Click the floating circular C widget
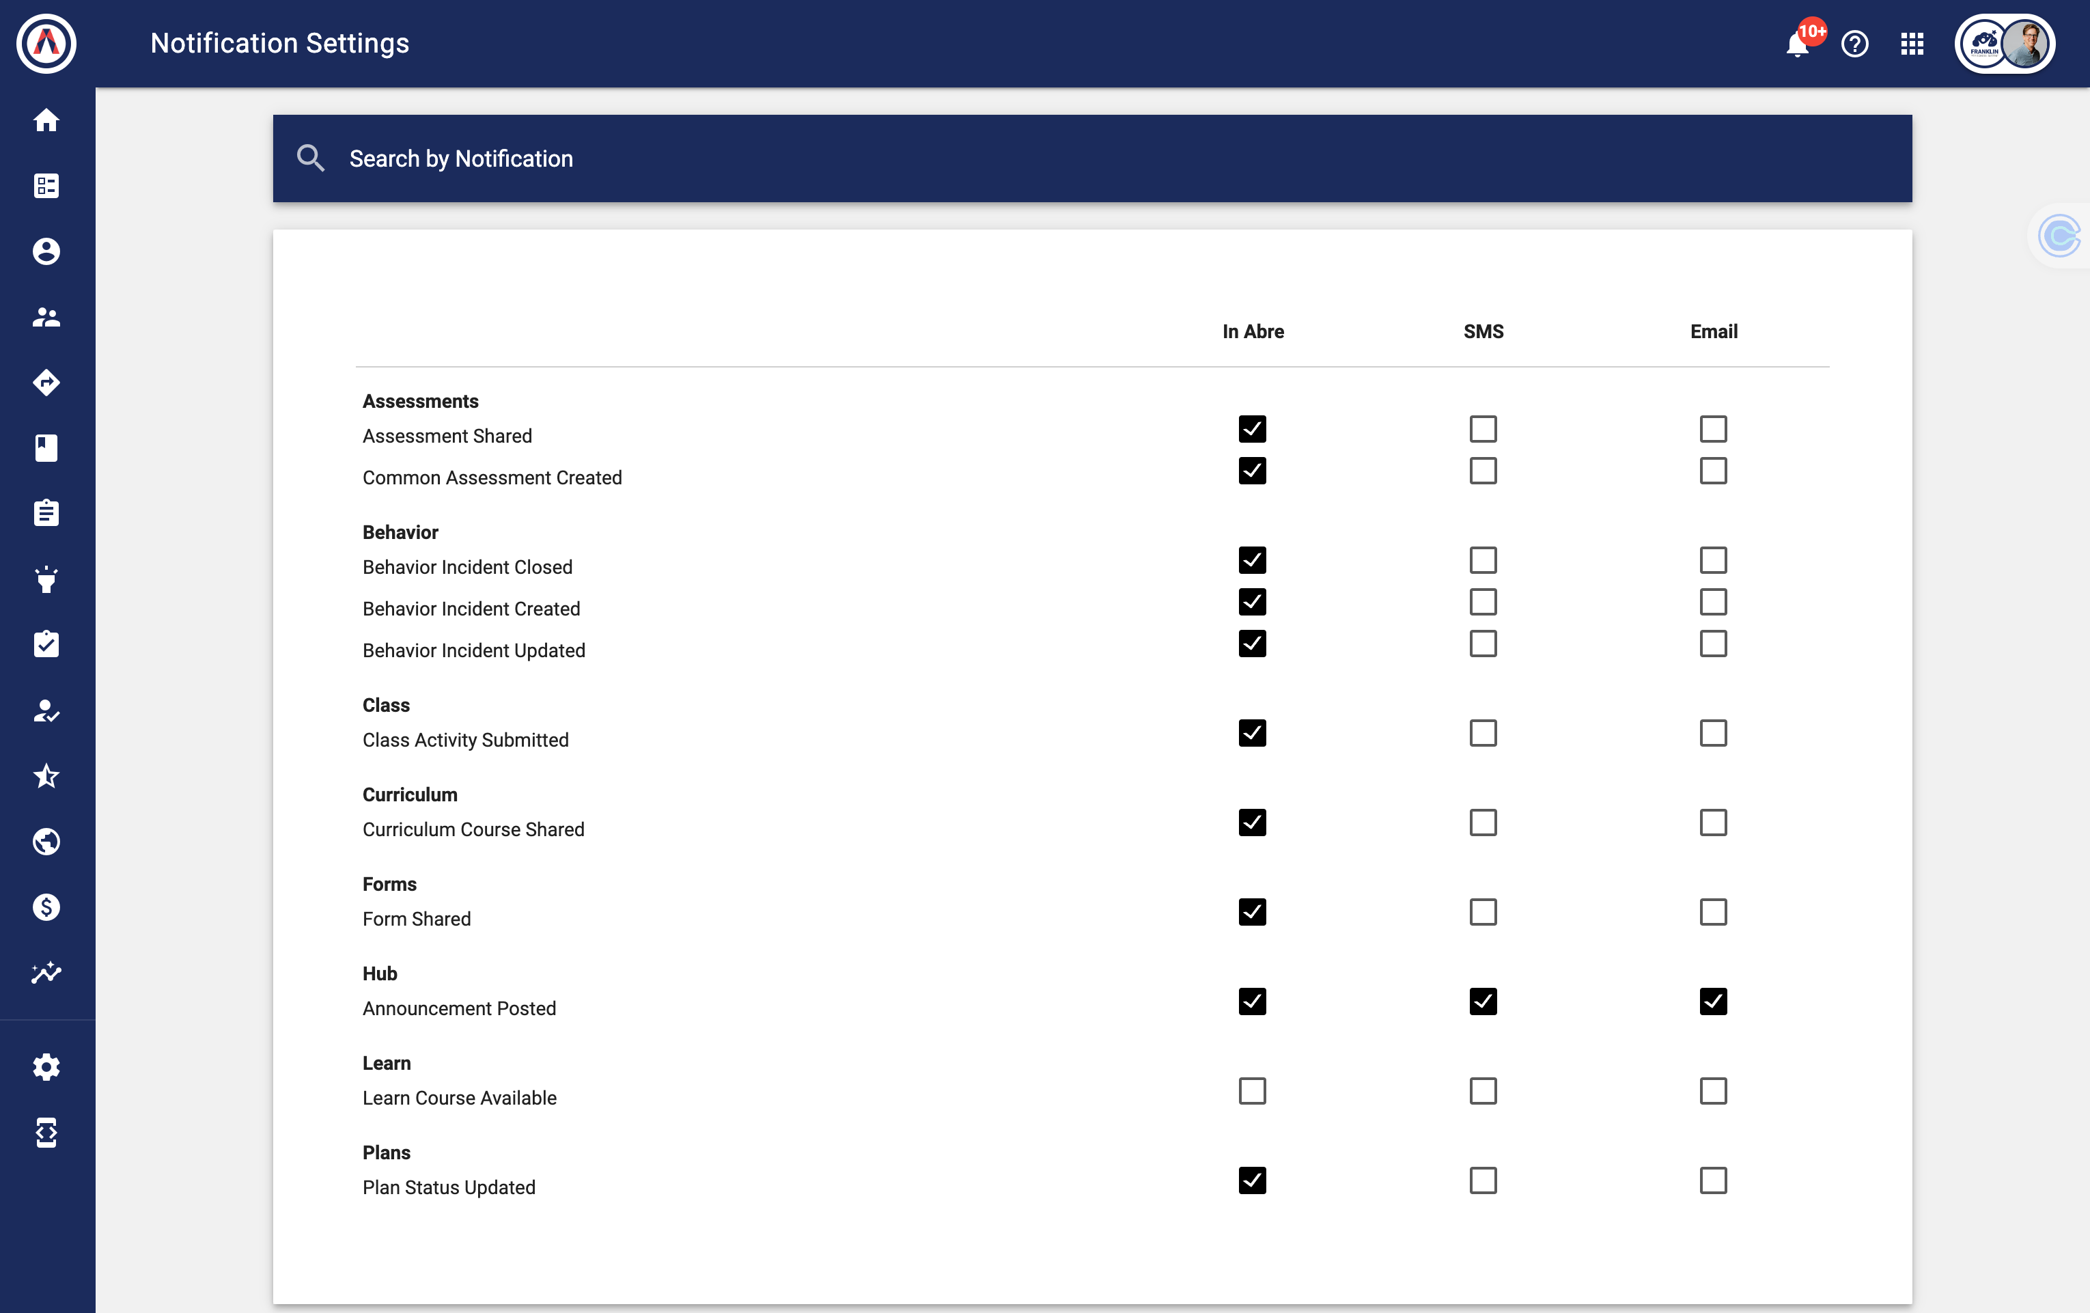2090x1313 pixels. 2059,235
